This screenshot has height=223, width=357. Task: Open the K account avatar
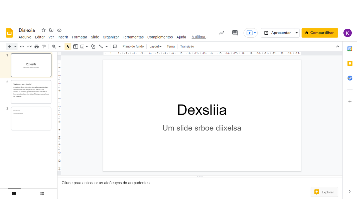(x=347, y=33)
